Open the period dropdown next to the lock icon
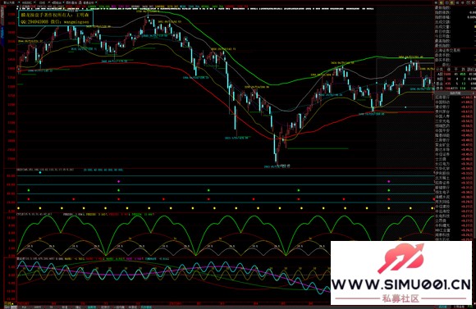This screenshot has height=309, width=476. [x=96, y=2]
